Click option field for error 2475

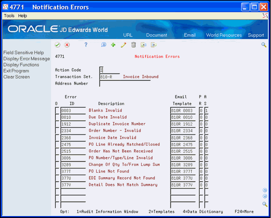click(x=57, y=144)
